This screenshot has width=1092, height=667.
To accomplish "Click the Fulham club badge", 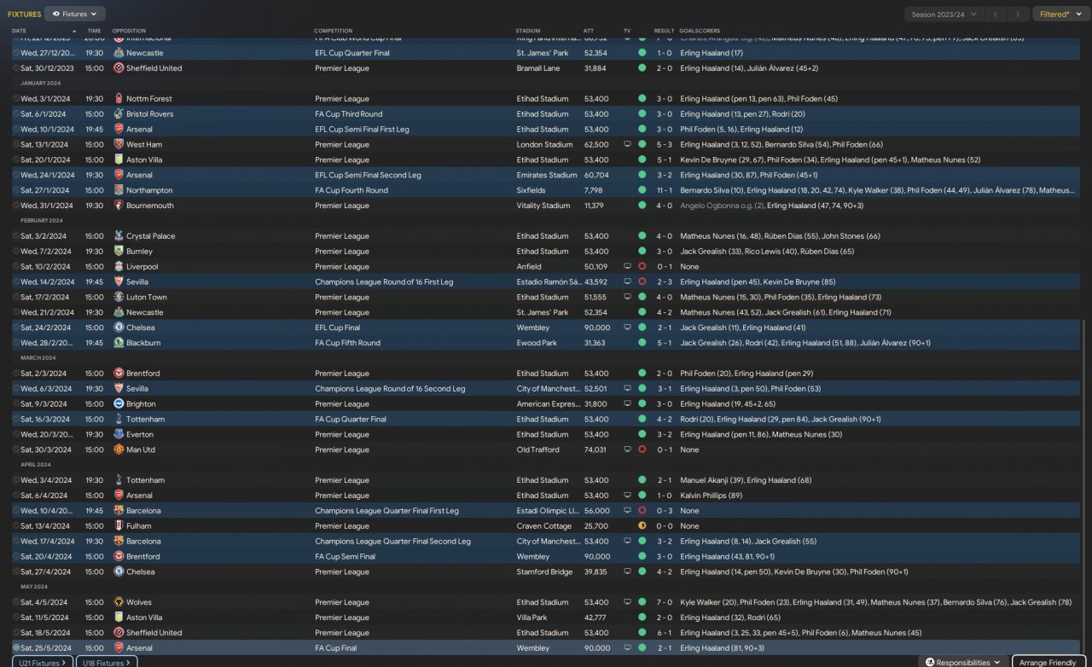I will coord(118,526).
